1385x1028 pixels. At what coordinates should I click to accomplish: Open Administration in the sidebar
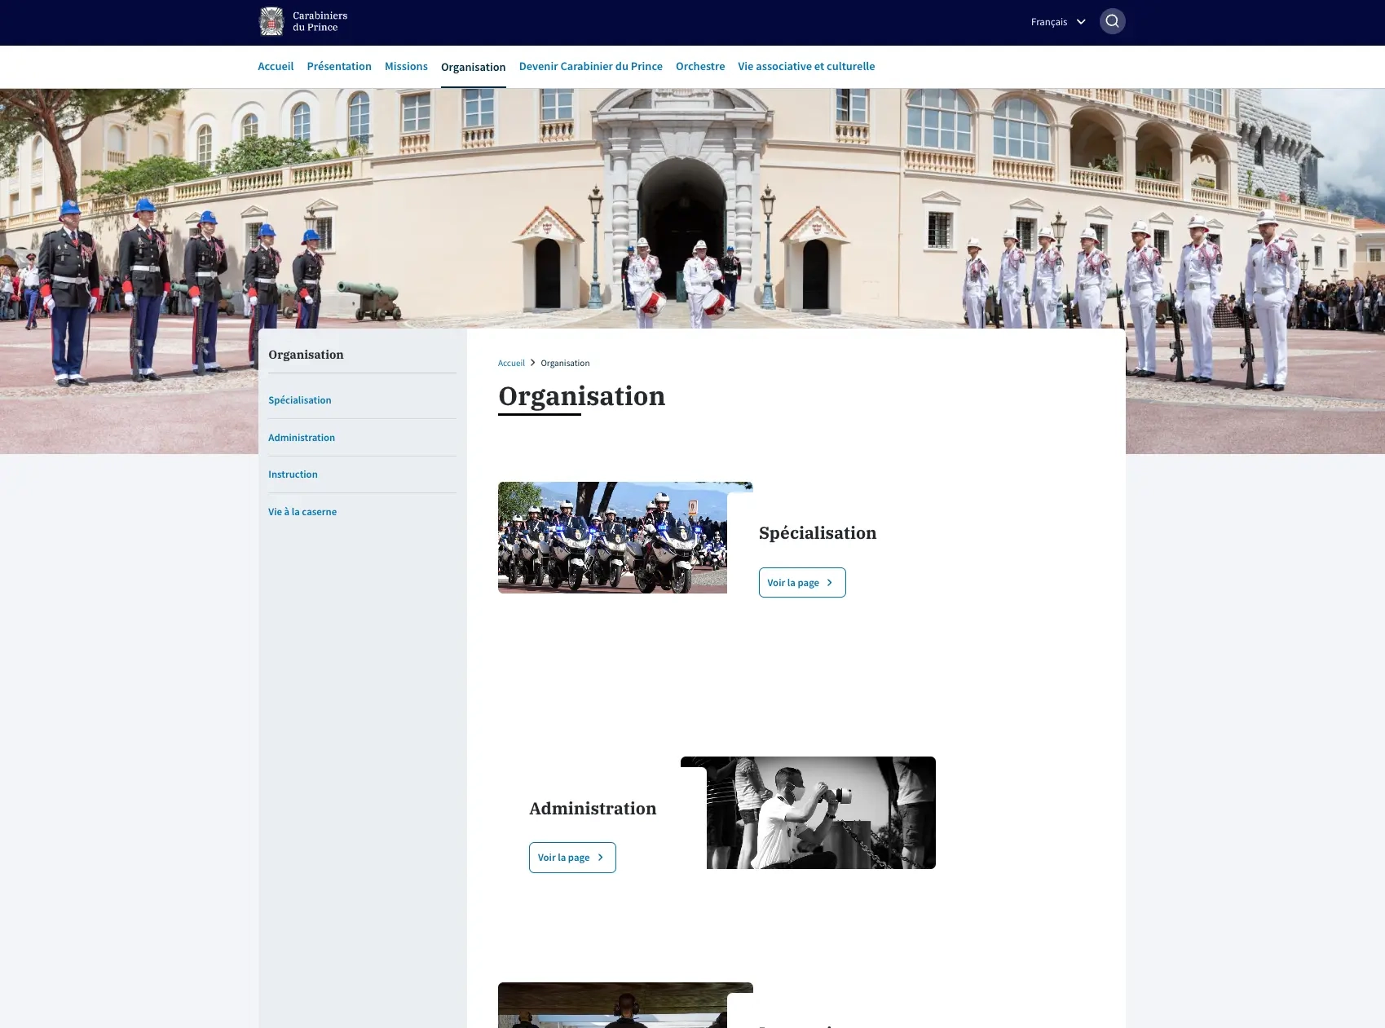(x=302, y=438)
